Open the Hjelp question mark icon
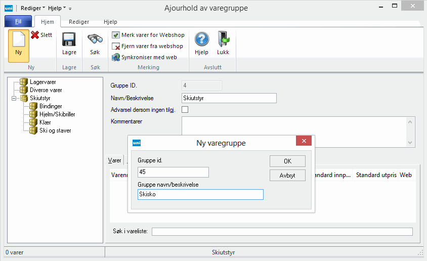Image resolution: width=427 pixels, height=261 pixels. (x=201, y=40)
